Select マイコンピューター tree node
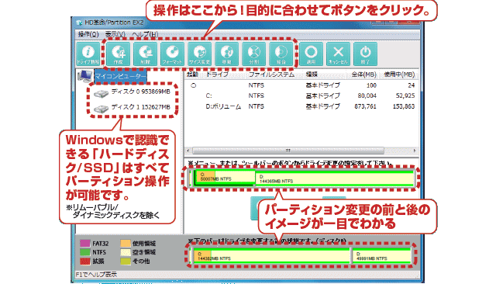The height and width of the screenshot is (284, 496). (121, 76)
